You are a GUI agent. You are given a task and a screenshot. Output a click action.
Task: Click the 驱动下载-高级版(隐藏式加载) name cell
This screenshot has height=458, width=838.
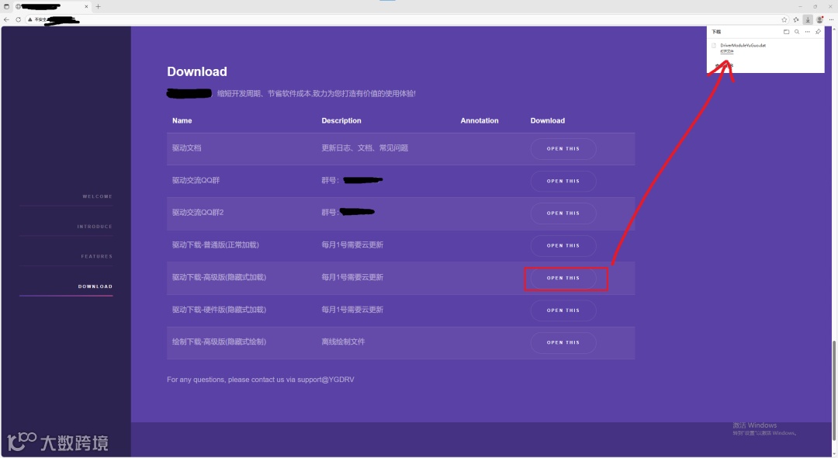tap(219, 277)
